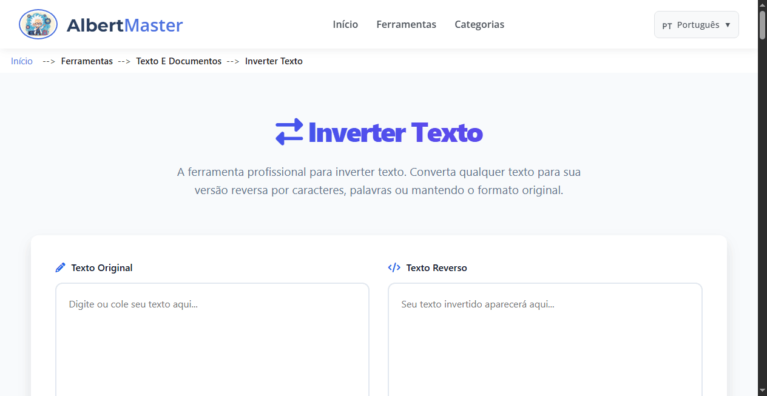Click the Início breadcrumb link
Screen dimensions: 767x396
(x=21, y=61)
